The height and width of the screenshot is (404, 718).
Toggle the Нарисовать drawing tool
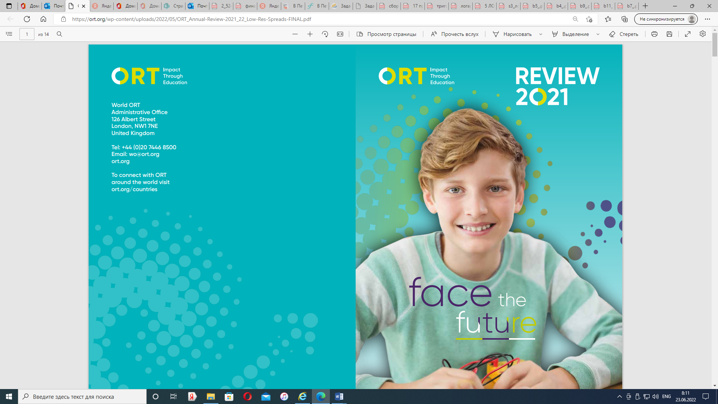pyautogui.click(x=512, y=34)
